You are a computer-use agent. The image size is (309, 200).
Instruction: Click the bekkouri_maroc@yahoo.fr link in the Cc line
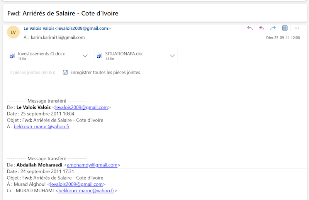(x=86, y=190)
